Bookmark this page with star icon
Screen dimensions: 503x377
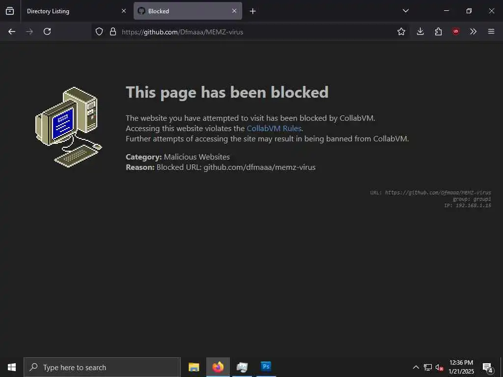pyautogui.click(x=401, y=31)
